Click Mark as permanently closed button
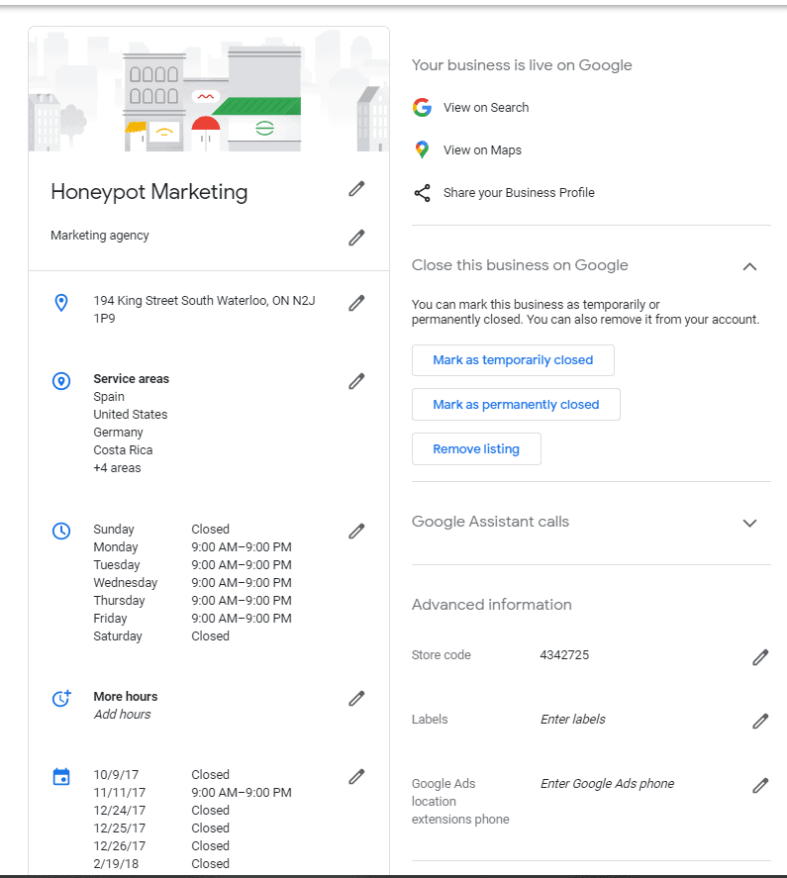Viewport: 787px width, 878px height. point(516,404)
